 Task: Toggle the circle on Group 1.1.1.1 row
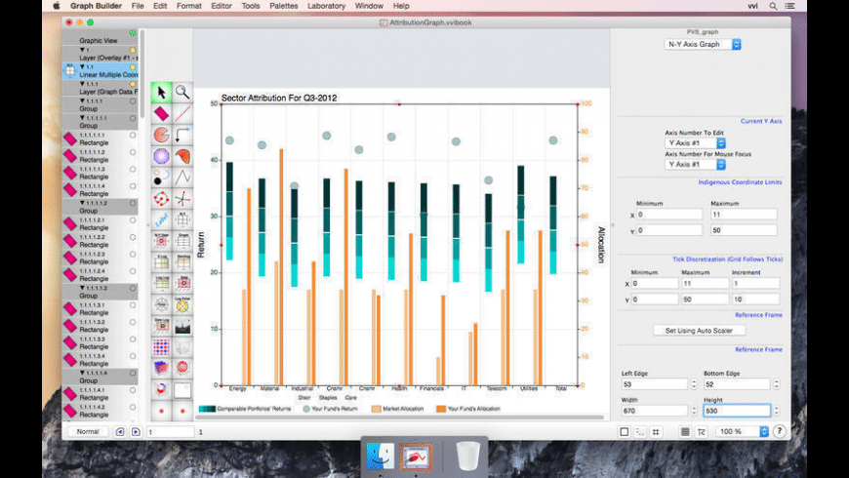click(133, 101)
